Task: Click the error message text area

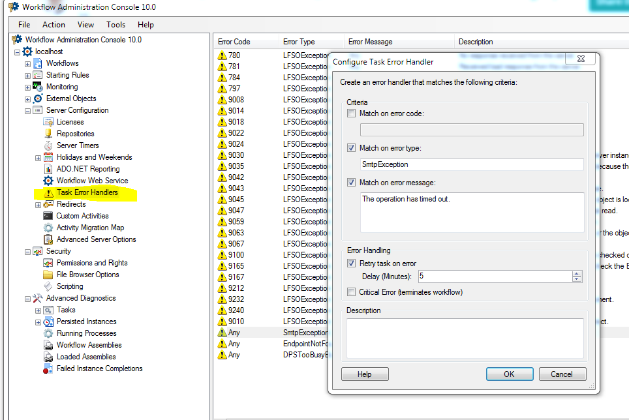Action: (x=472, y=213)
